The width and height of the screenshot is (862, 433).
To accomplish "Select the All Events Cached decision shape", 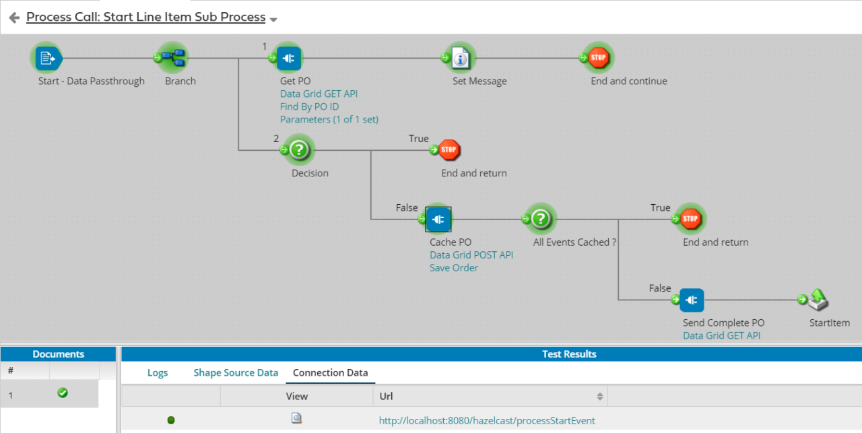I will tap(539, 219).
